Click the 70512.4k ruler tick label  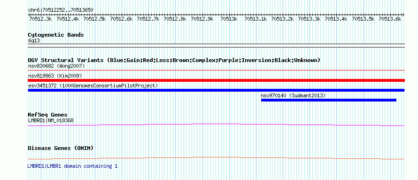[68, 19]
